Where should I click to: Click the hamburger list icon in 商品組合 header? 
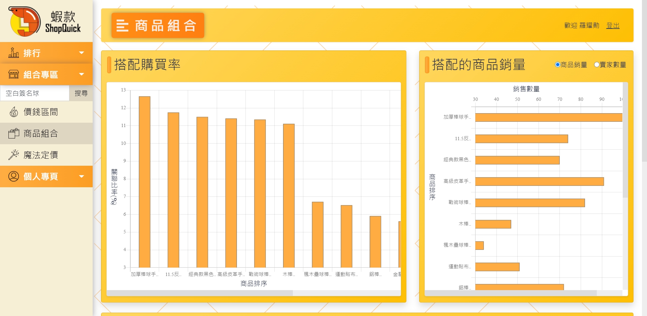tap(122, 26)
